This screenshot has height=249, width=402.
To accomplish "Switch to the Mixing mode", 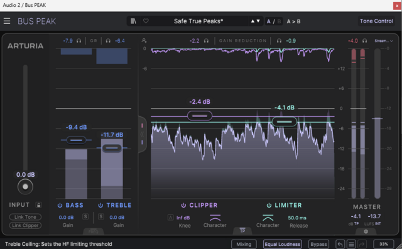I will click(244, 244).
